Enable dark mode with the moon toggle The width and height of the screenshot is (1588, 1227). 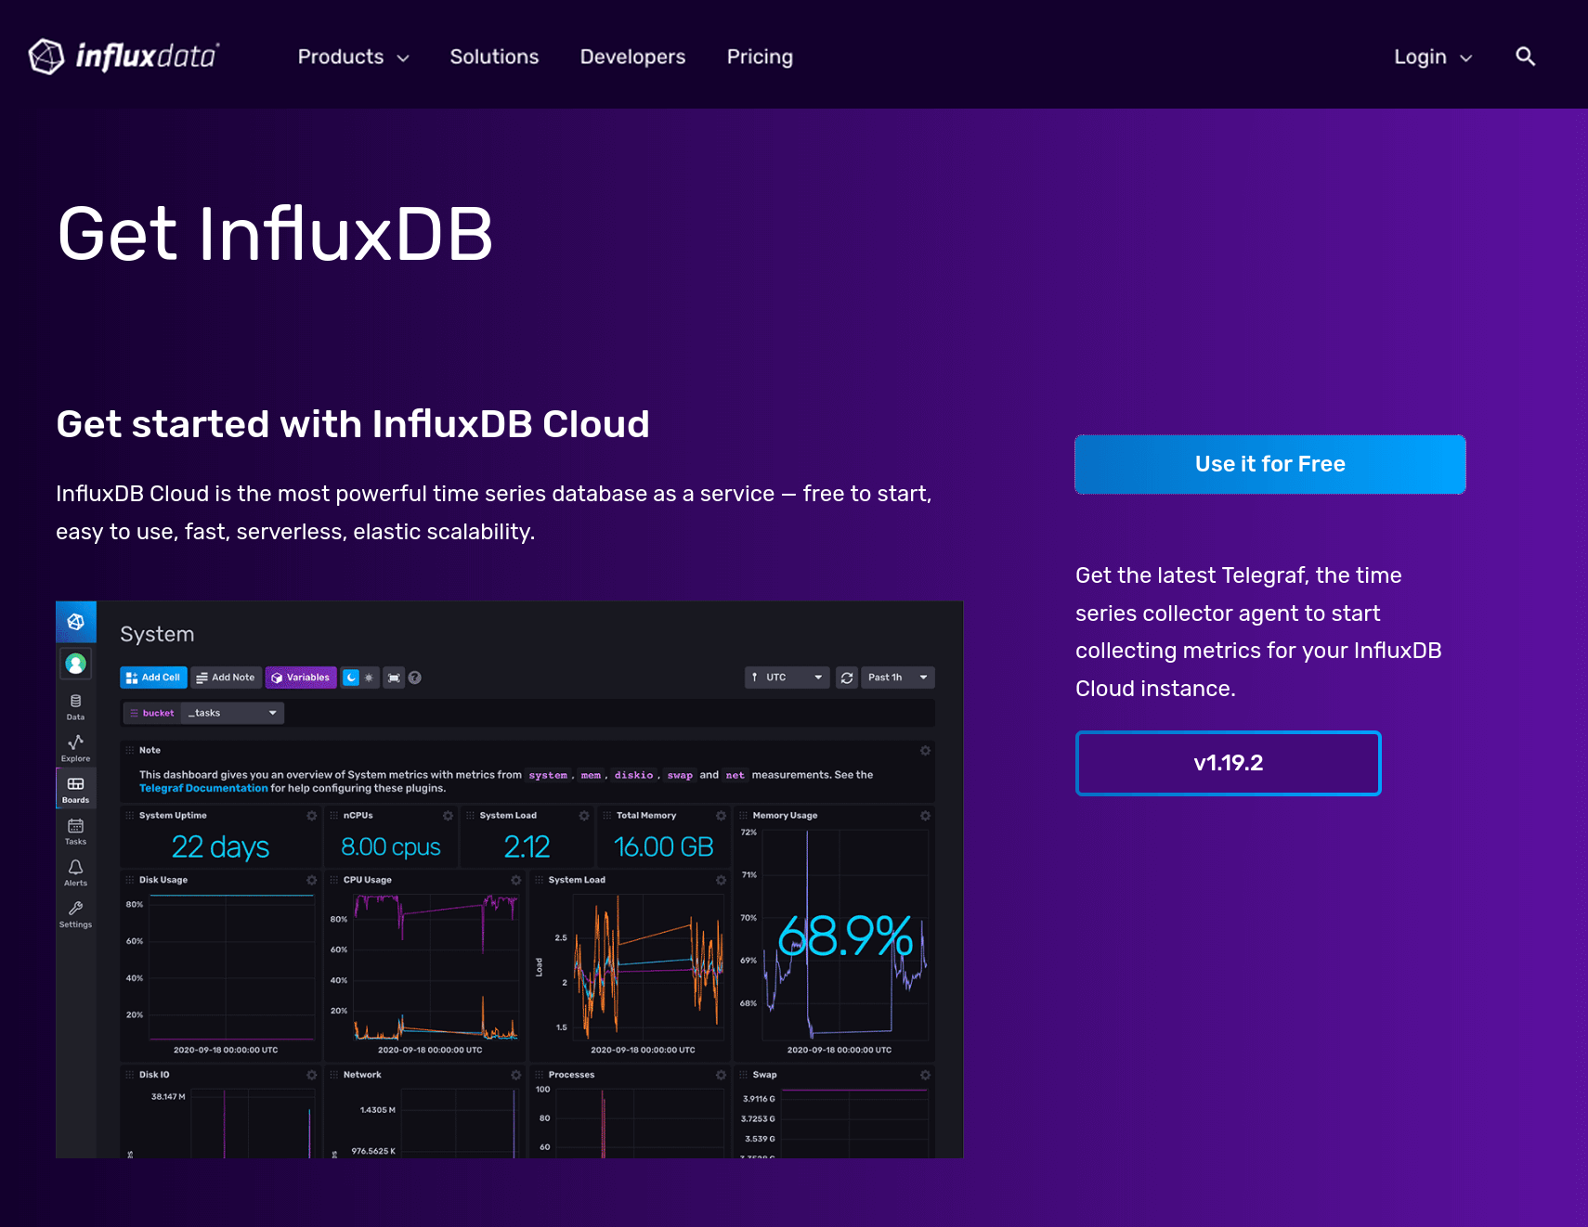[x=350, y=678]
